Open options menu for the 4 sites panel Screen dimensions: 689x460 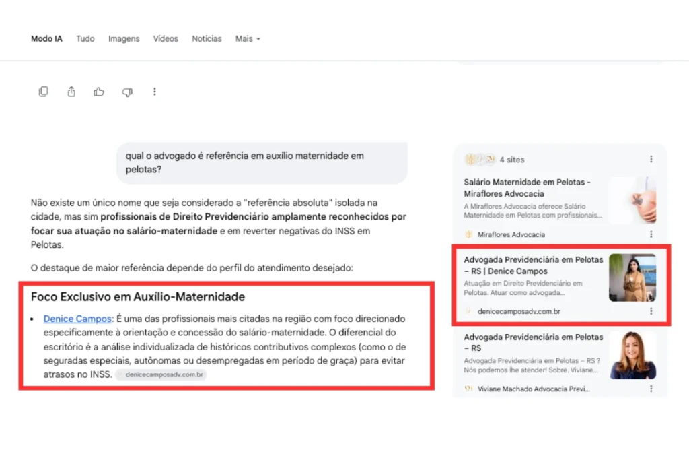click(651, 159)
